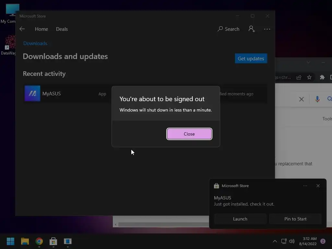Image resolution: width=332 pixels, height=249 pixels.
Task: Open notification options three-dot menu
Action: (x=305, y=186)
